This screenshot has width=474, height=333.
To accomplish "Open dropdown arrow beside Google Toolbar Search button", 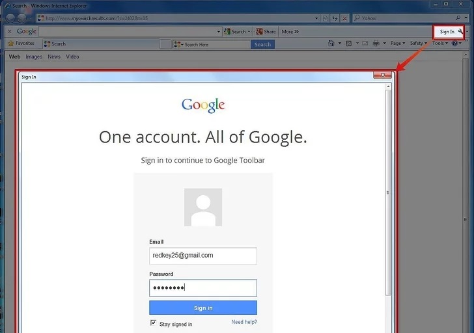I will [249, 31].
